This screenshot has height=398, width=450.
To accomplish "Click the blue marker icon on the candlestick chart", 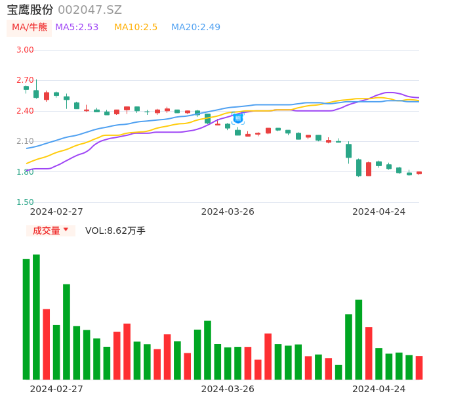I will (x=238, y=118).
